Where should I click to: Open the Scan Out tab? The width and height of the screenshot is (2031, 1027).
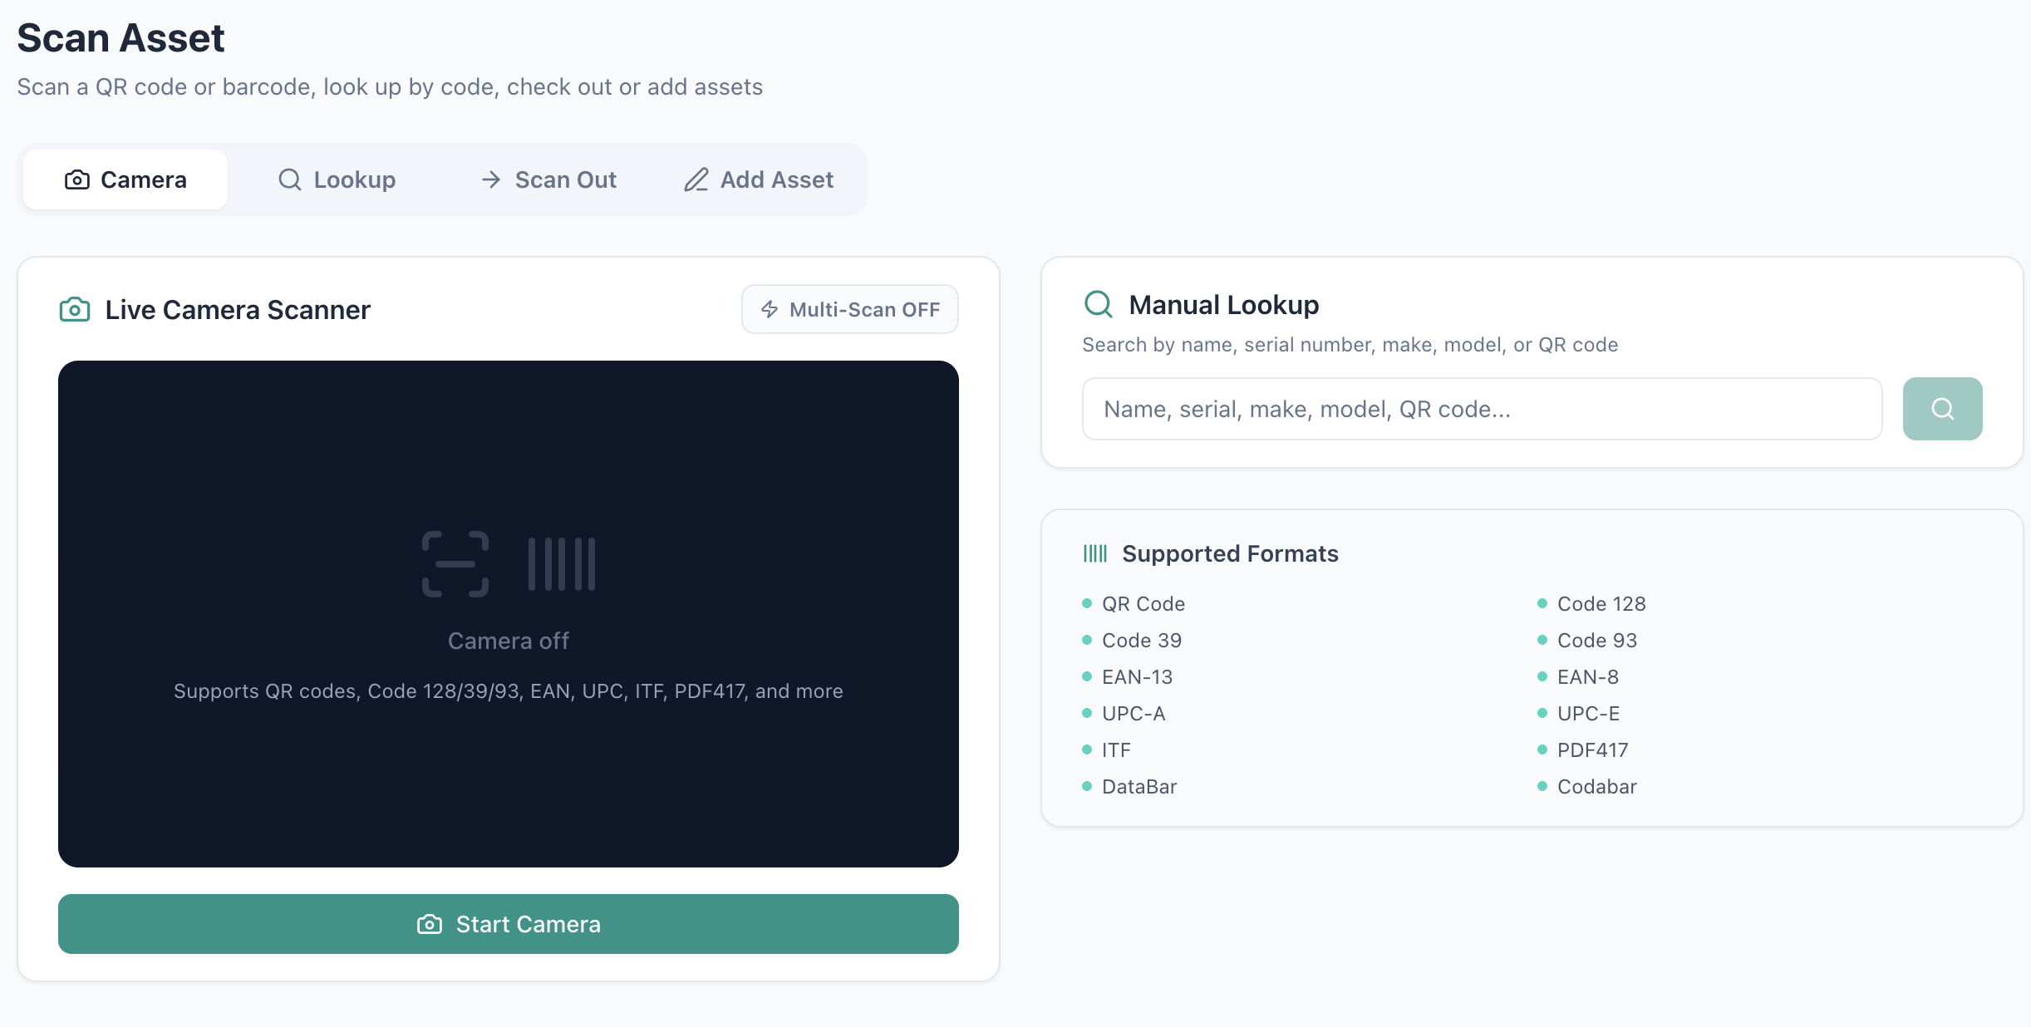(x=548, y=179)
